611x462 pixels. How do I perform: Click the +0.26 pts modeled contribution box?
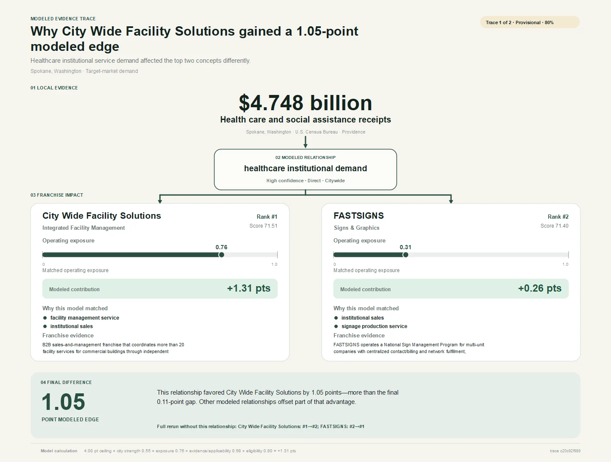[451, 289]
